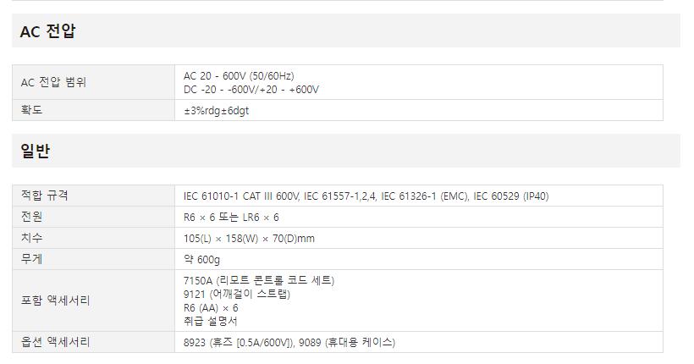Click the AC 20 - 600V (50/60Hz) value
Image resolution: width=694 pixels, height=364 pixels.
point(239,76)
